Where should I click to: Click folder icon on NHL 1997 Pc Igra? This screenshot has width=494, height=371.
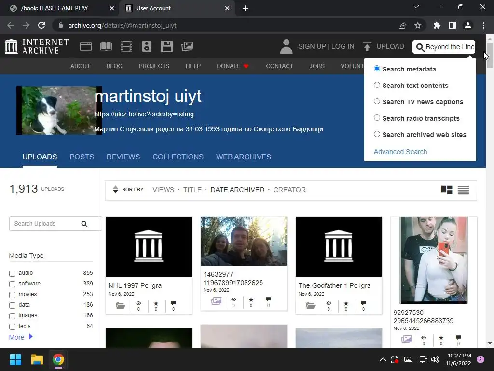121,306
